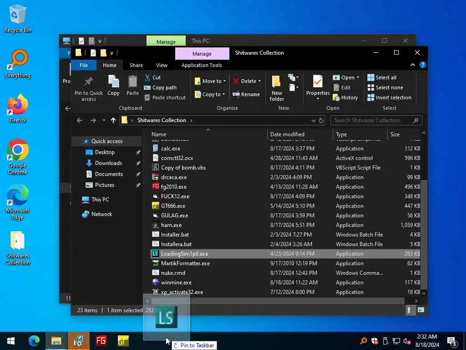This screenshot has height=350, width=466.
Task: Collapse the ribbon with the chevron
Action: coord(412,65)
